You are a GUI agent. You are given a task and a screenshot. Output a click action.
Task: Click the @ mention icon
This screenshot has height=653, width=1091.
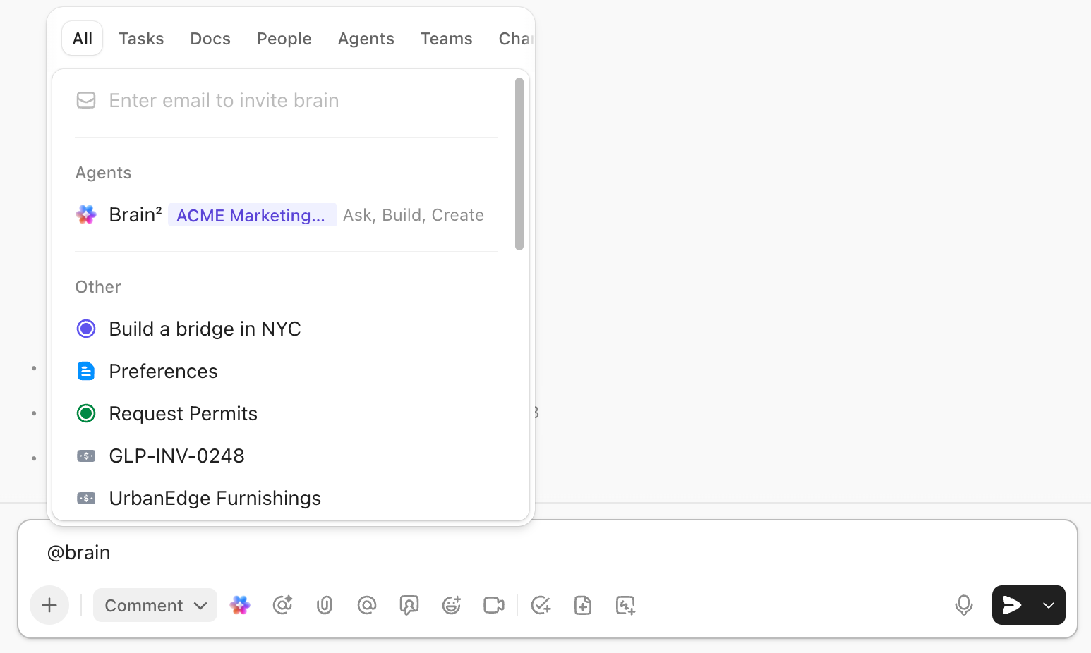tap(367, 605)
